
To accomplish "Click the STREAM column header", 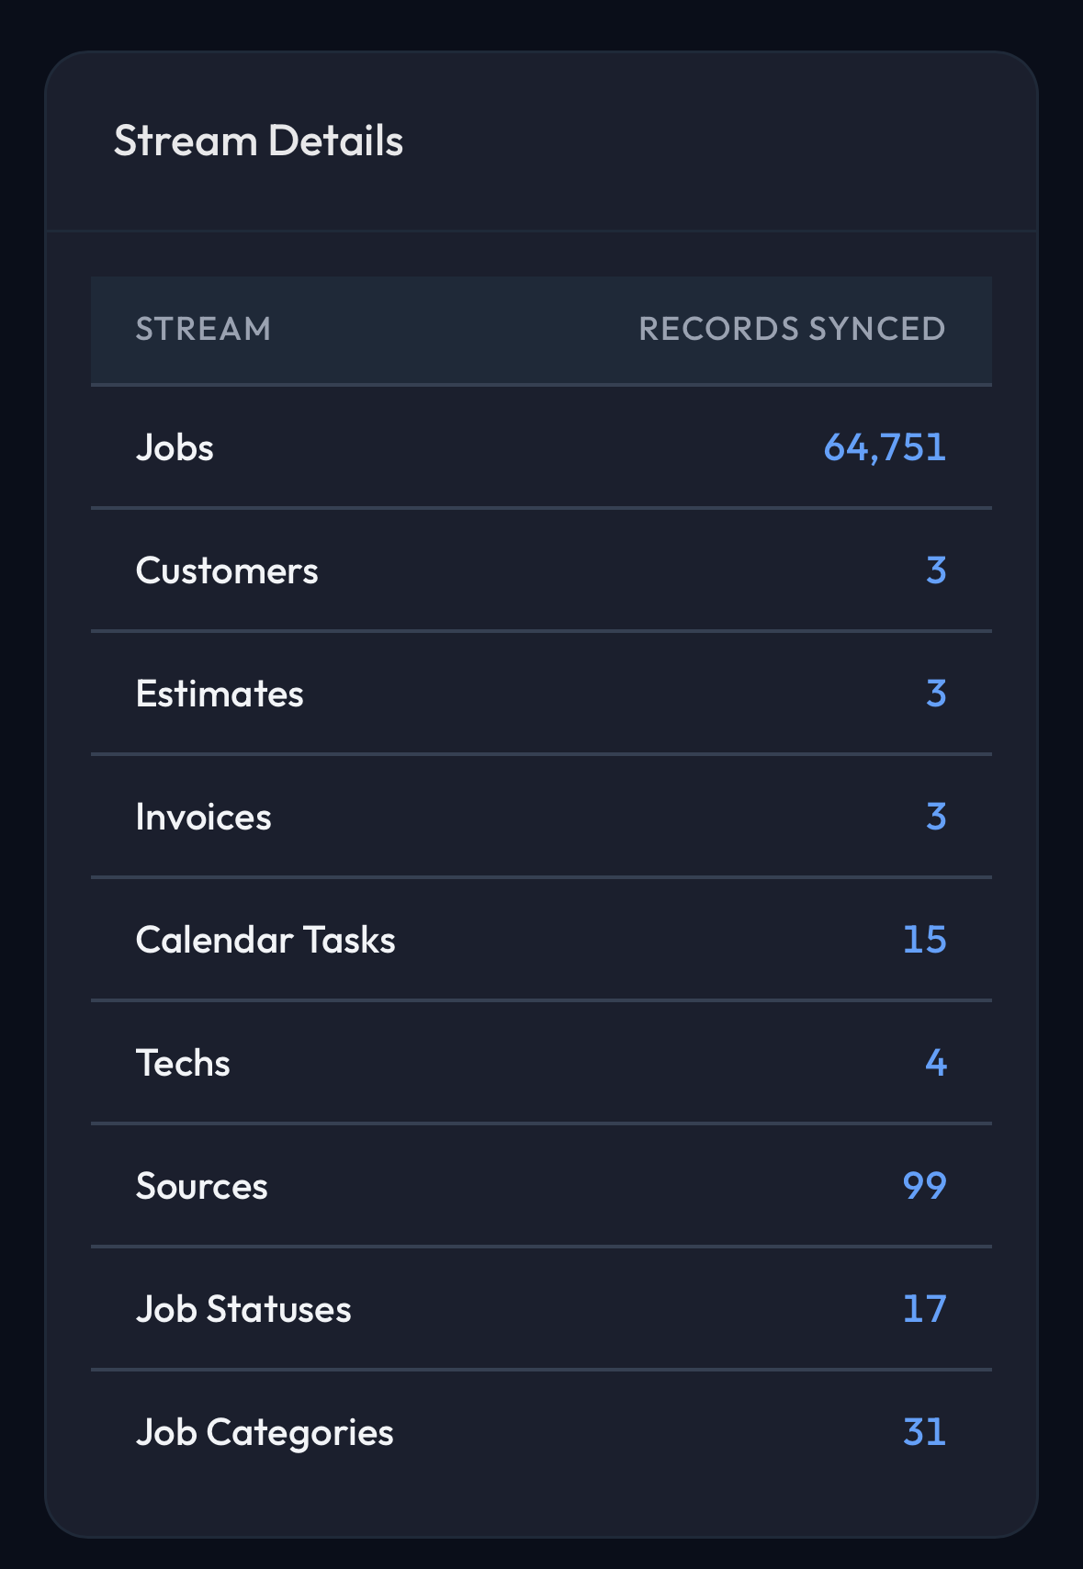I will click(204, 329).
